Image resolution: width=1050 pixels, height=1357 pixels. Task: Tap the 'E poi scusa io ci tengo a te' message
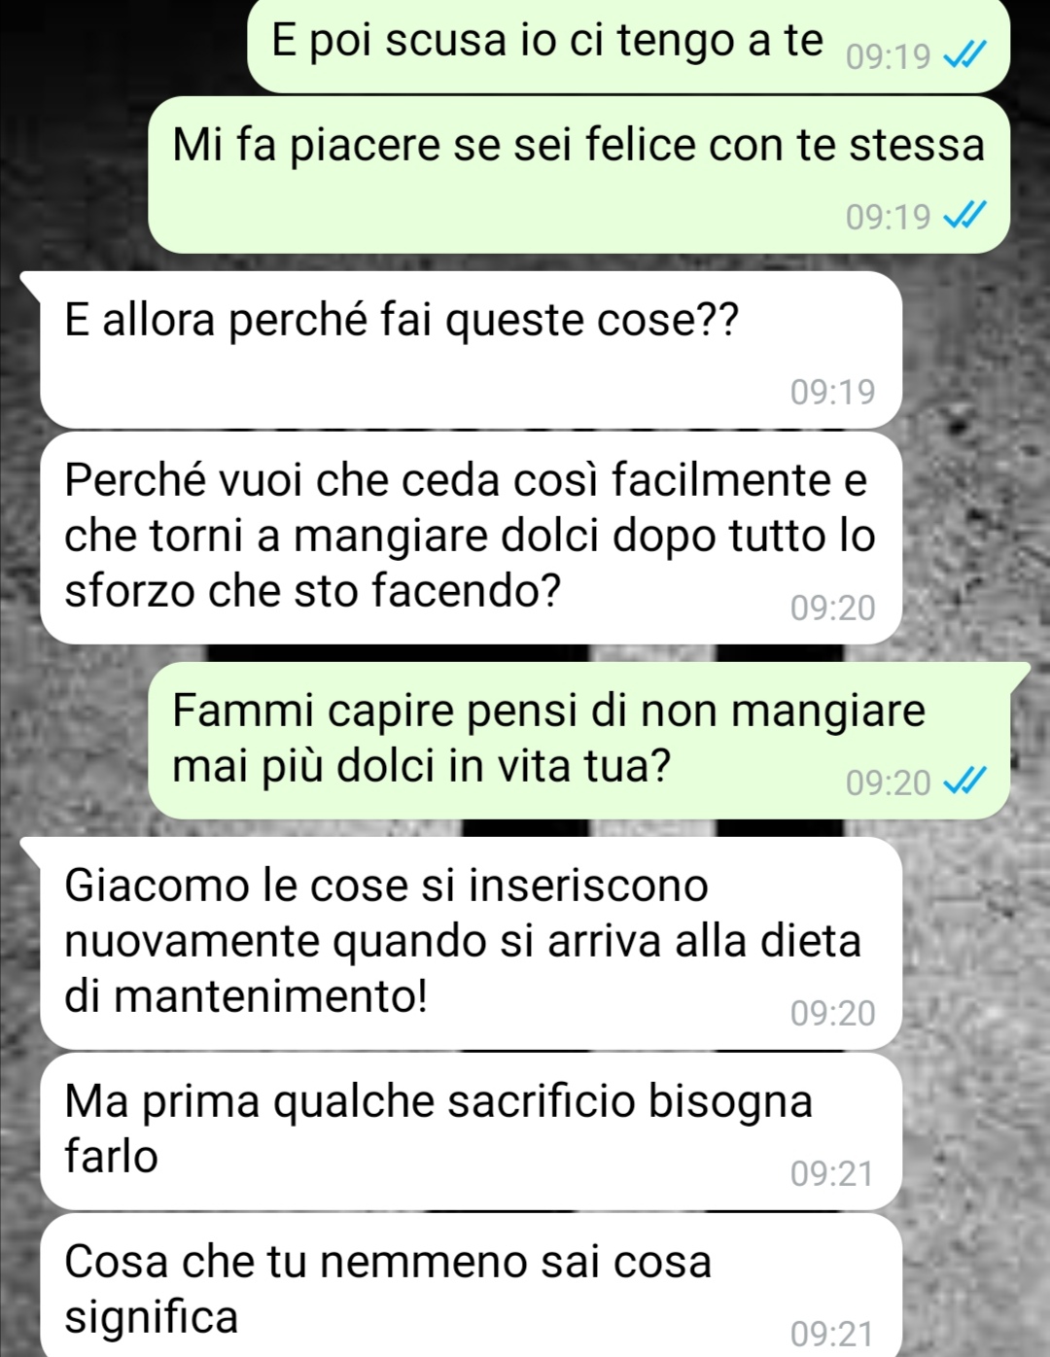click(x=629, y=46)
